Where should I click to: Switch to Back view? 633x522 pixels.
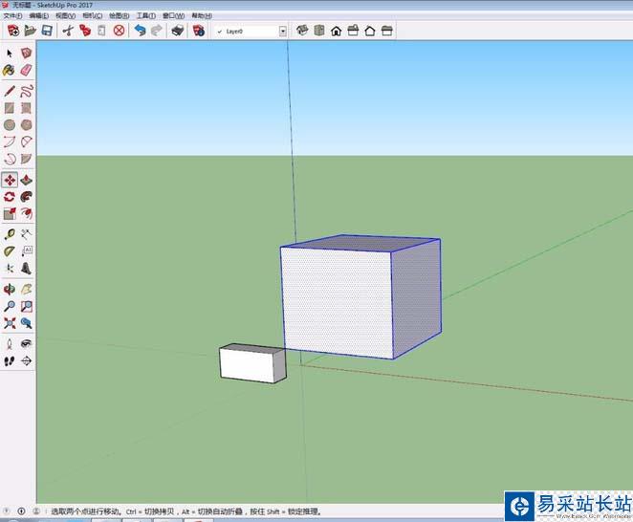click(x=370, y=31)
